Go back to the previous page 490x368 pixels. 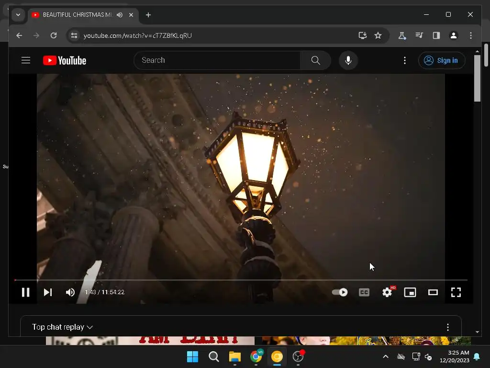point(19,35)
